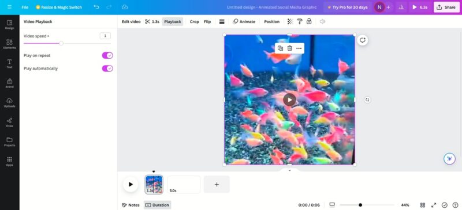Select the Crop tool
Image resolution: width=462 pixels, height=210 pixels.
[194, 22]
